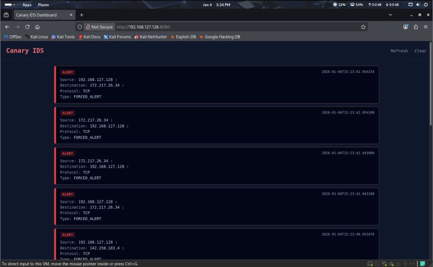Viewport: 433px width, 267px height.
Task: Open the Exploit-DB bookmark
Action: tap(183, 37)
